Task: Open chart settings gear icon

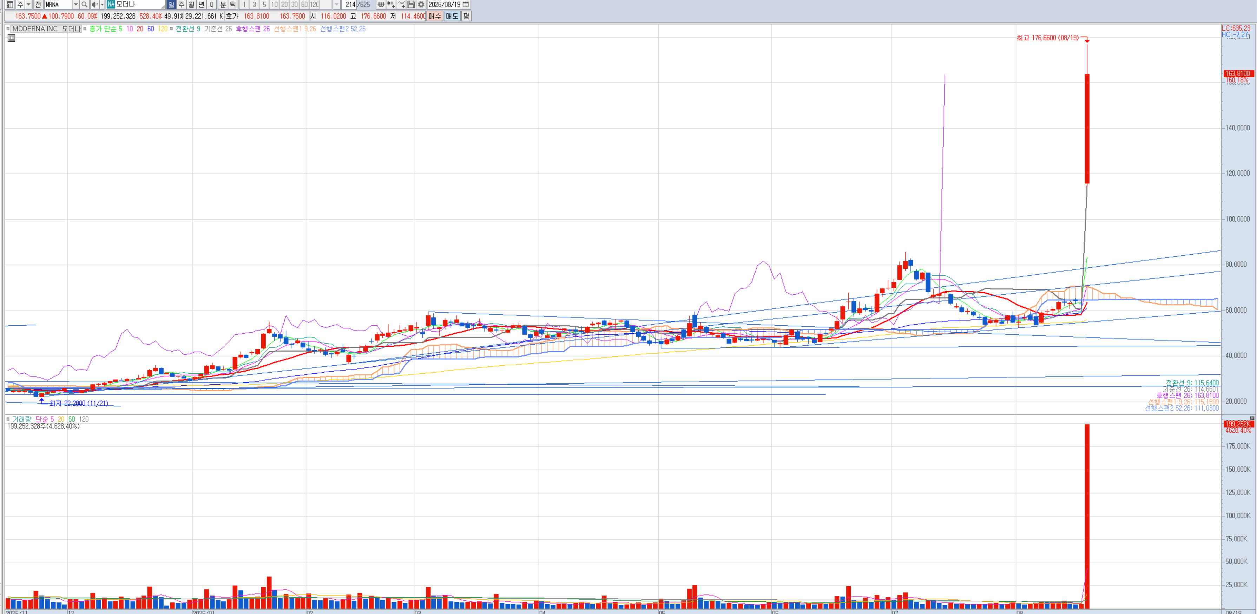Action: click(422, 5)
